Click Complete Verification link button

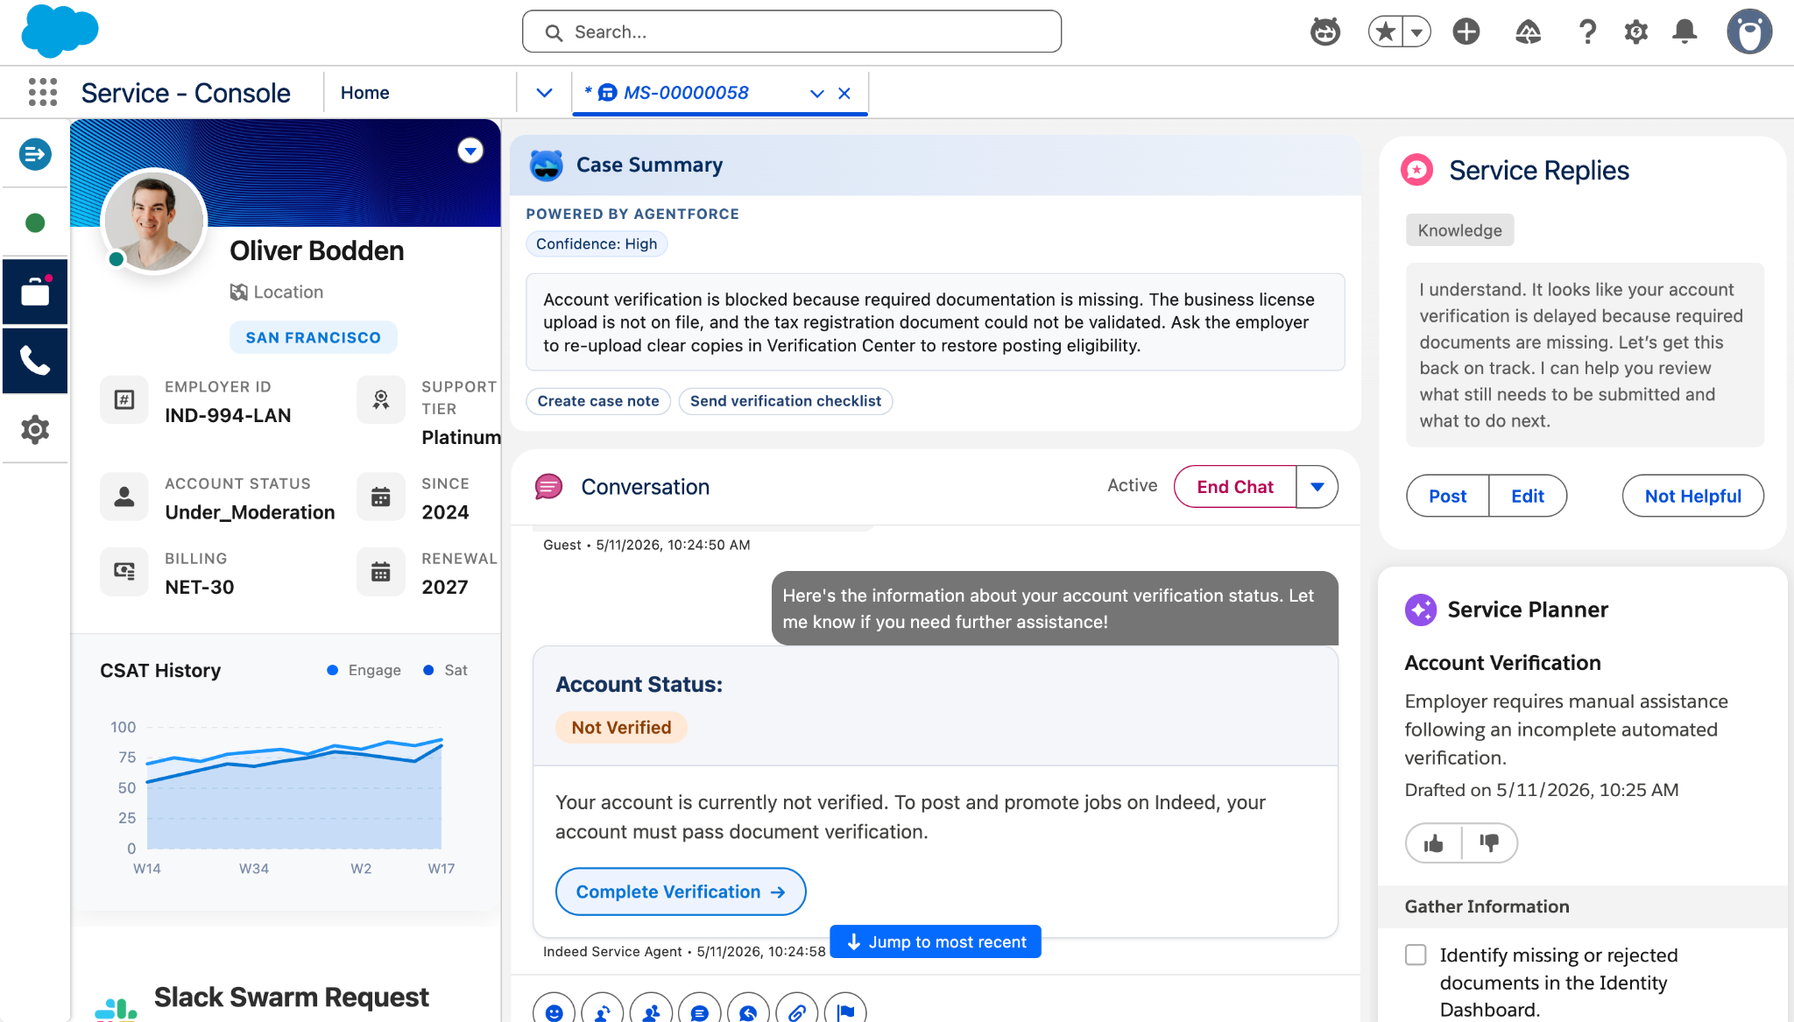tap(681, 892)
